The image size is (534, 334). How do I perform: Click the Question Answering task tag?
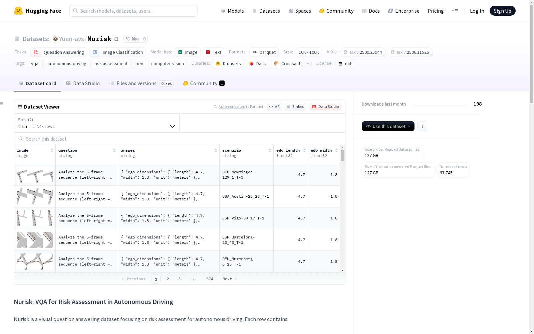58,52
